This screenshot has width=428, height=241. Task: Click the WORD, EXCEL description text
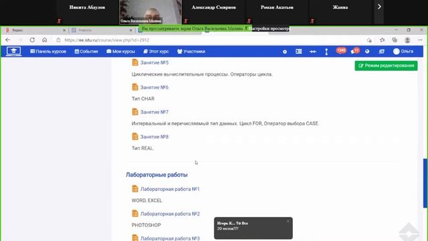click(147, 201)
